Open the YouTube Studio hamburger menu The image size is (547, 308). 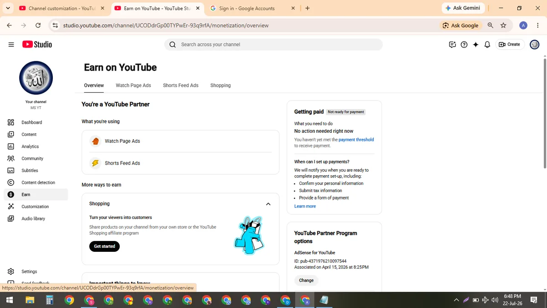(11, 44)
